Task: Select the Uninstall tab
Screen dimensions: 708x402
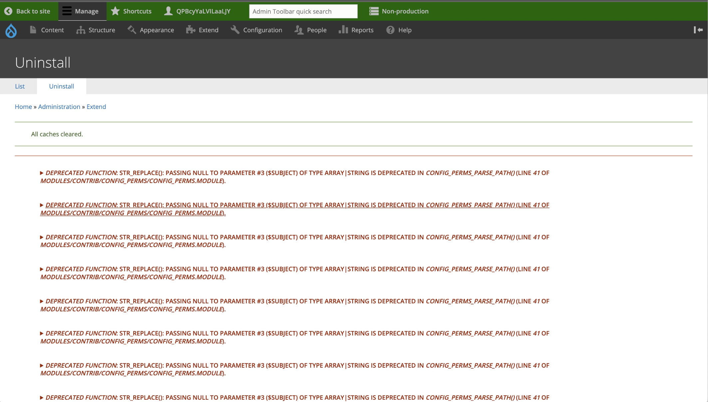Action: pyautogui.click(x=62, y=86)
